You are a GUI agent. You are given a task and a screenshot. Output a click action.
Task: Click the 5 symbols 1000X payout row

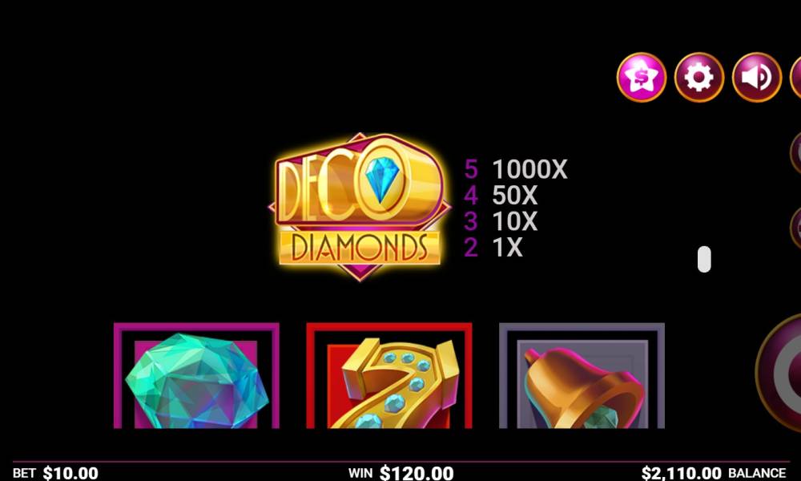515,168
